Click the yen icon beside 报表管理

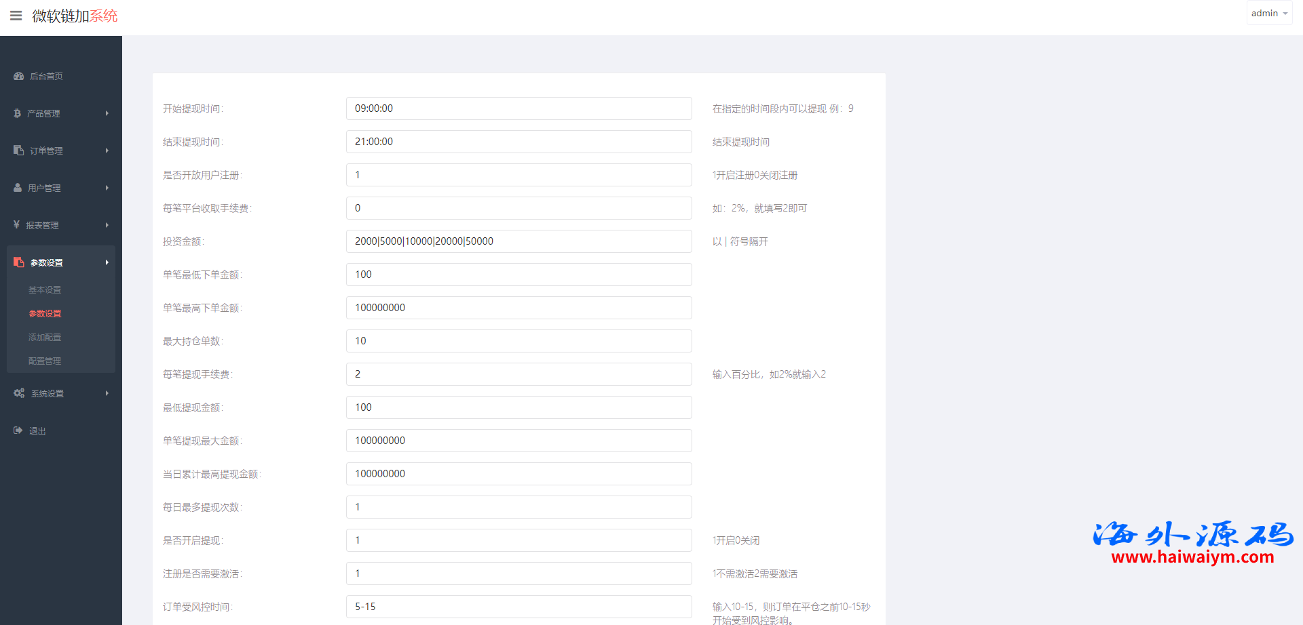pos(17,225)
